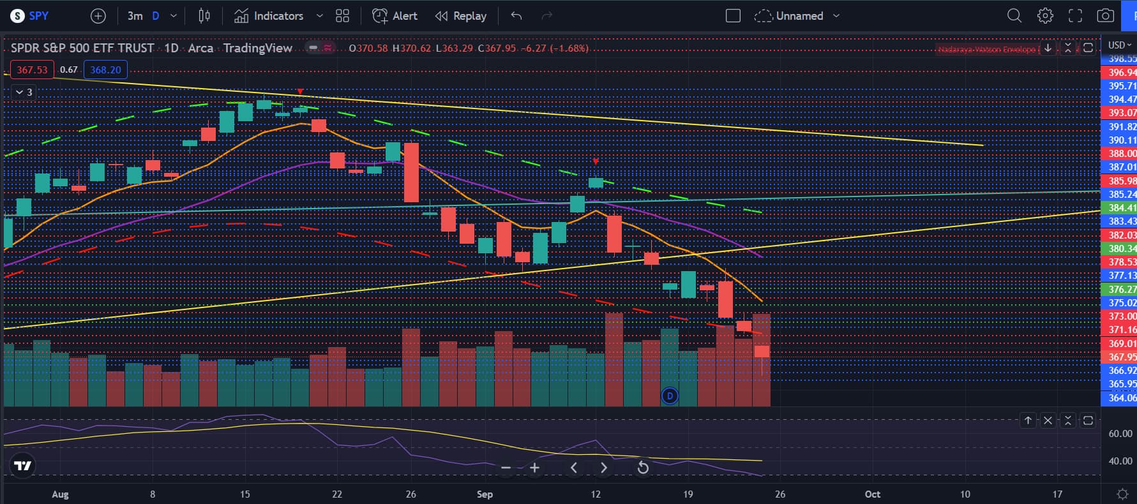Screen dimensions: 1137x504
Task: Add a symbol to compare using the plus icon
Action: (98, 16)
